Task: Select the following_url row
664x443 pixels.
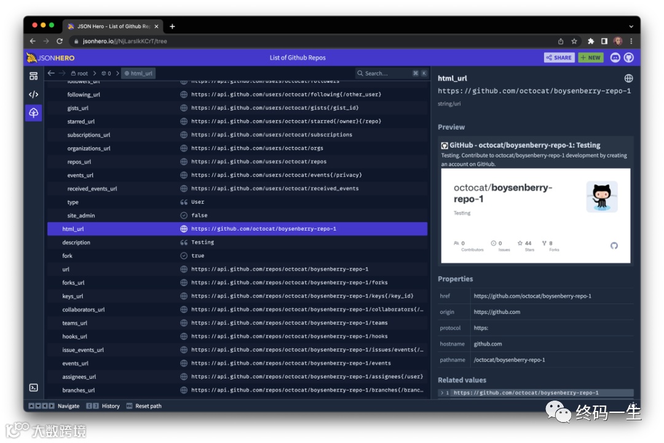Action: point(237,95)
